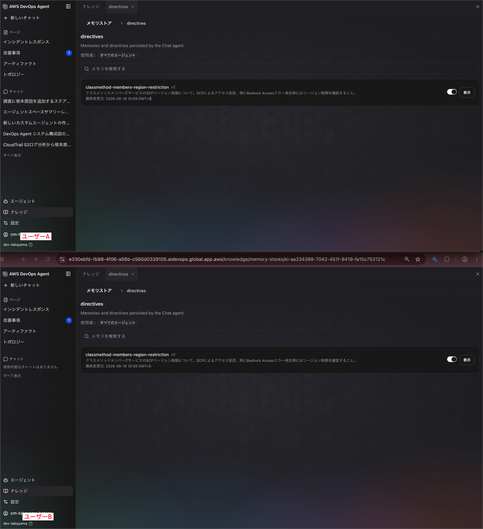Click メモリストア breadcrumb in upper window
Image resolution: width=483 pixels, height=529 pixels.
click(99, 23)
